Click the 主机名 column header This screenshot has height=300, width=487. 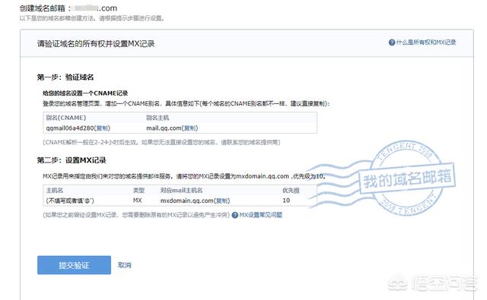(54, 191)
